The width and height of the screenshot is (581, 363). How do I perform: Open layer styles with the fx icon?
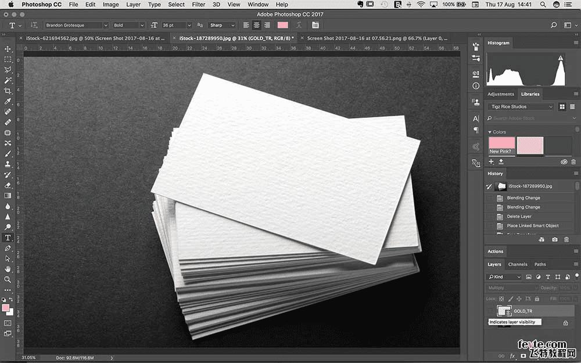click(512, 355)
